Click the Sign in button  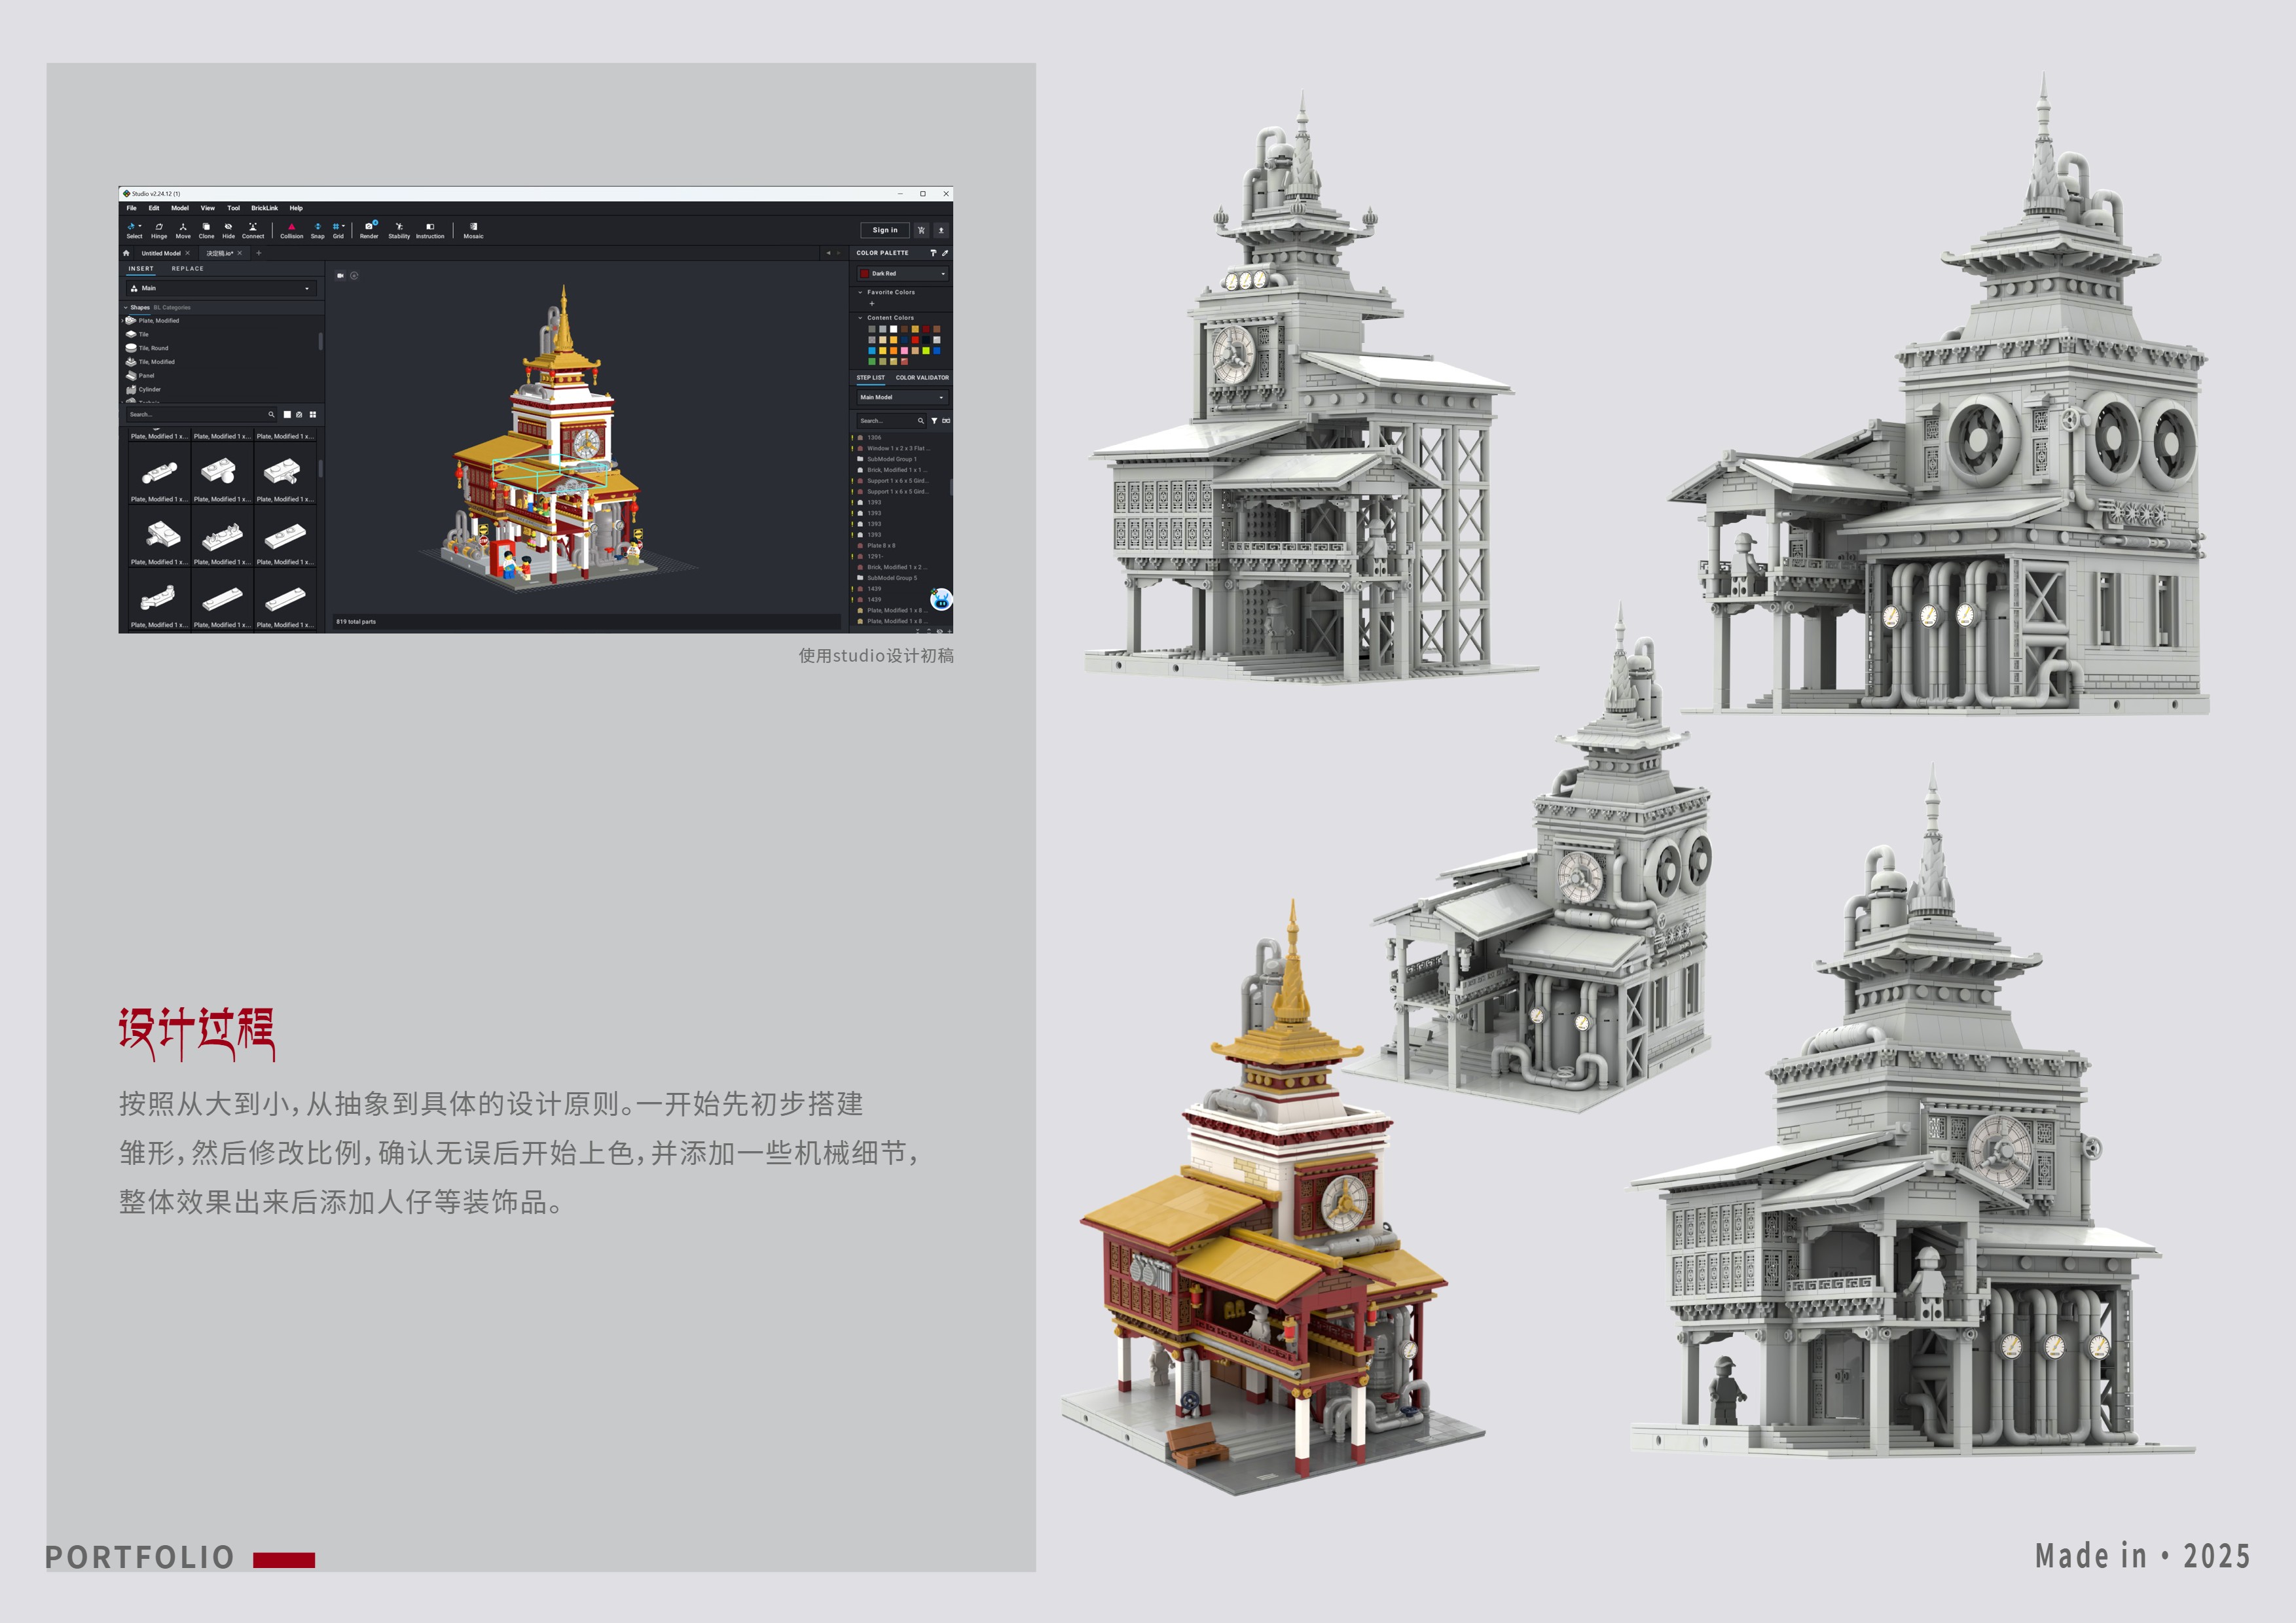tap(884, 230)
